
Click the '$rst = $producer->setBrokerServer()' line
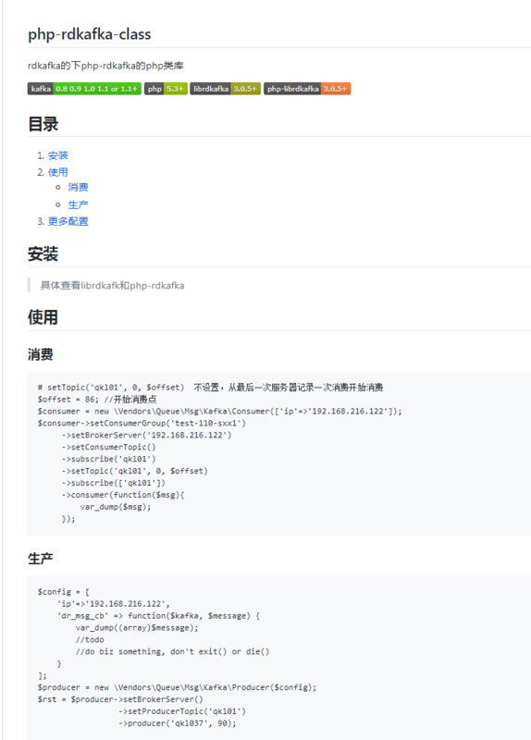[120, 699]
